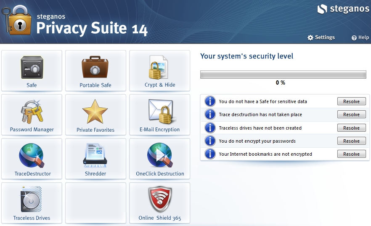The height and width of the screenshot is (226, 371).
Task: Resolve 'You do not encrypt your passwords'
Action: click(x=351, y=141)
